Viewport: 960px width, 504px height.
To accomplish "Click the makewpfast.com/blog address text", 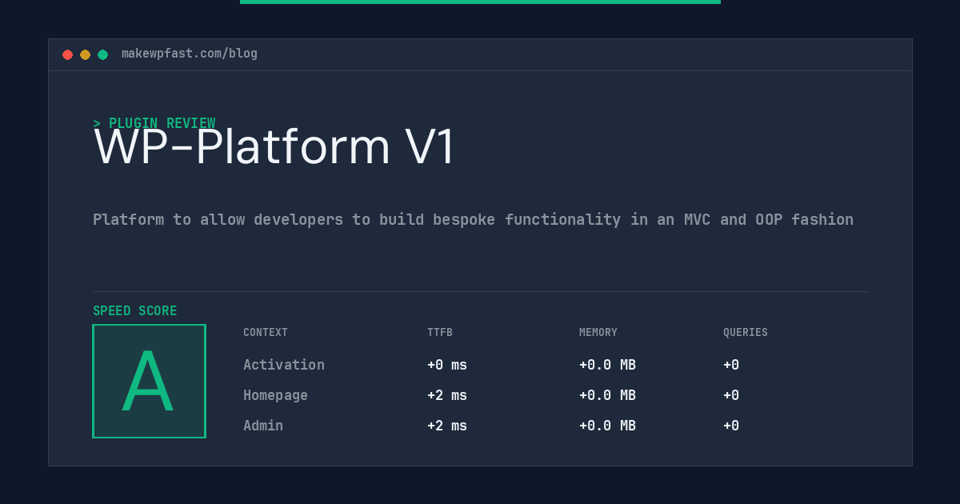I will (190, 54).
